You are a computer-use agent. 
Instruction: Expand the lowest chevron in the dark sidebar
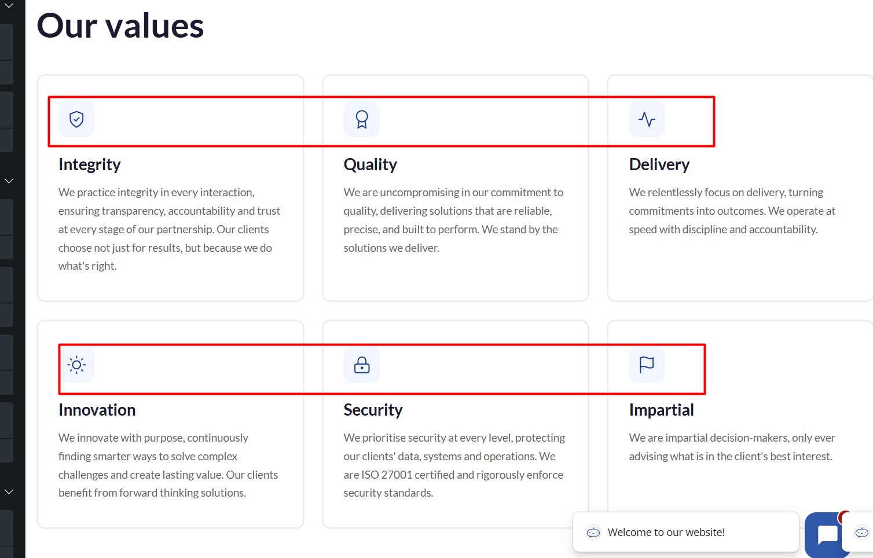[9, 491]
